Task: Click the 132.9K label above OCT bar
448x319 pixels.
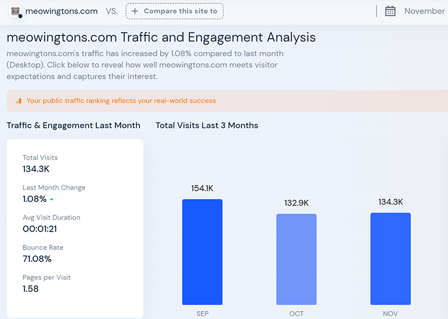Action: tap(296, 203)
